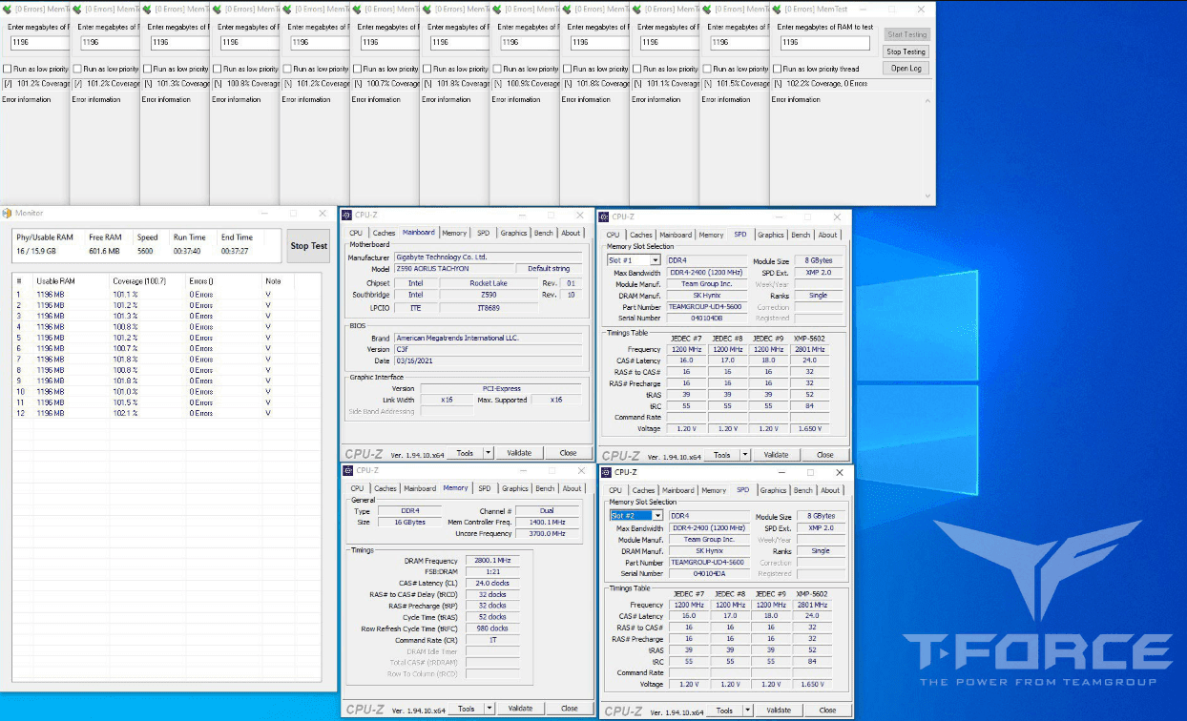Open SPD tab in the Memory CPU-Z window
The image size is (1187, 721).
(485, 488)
